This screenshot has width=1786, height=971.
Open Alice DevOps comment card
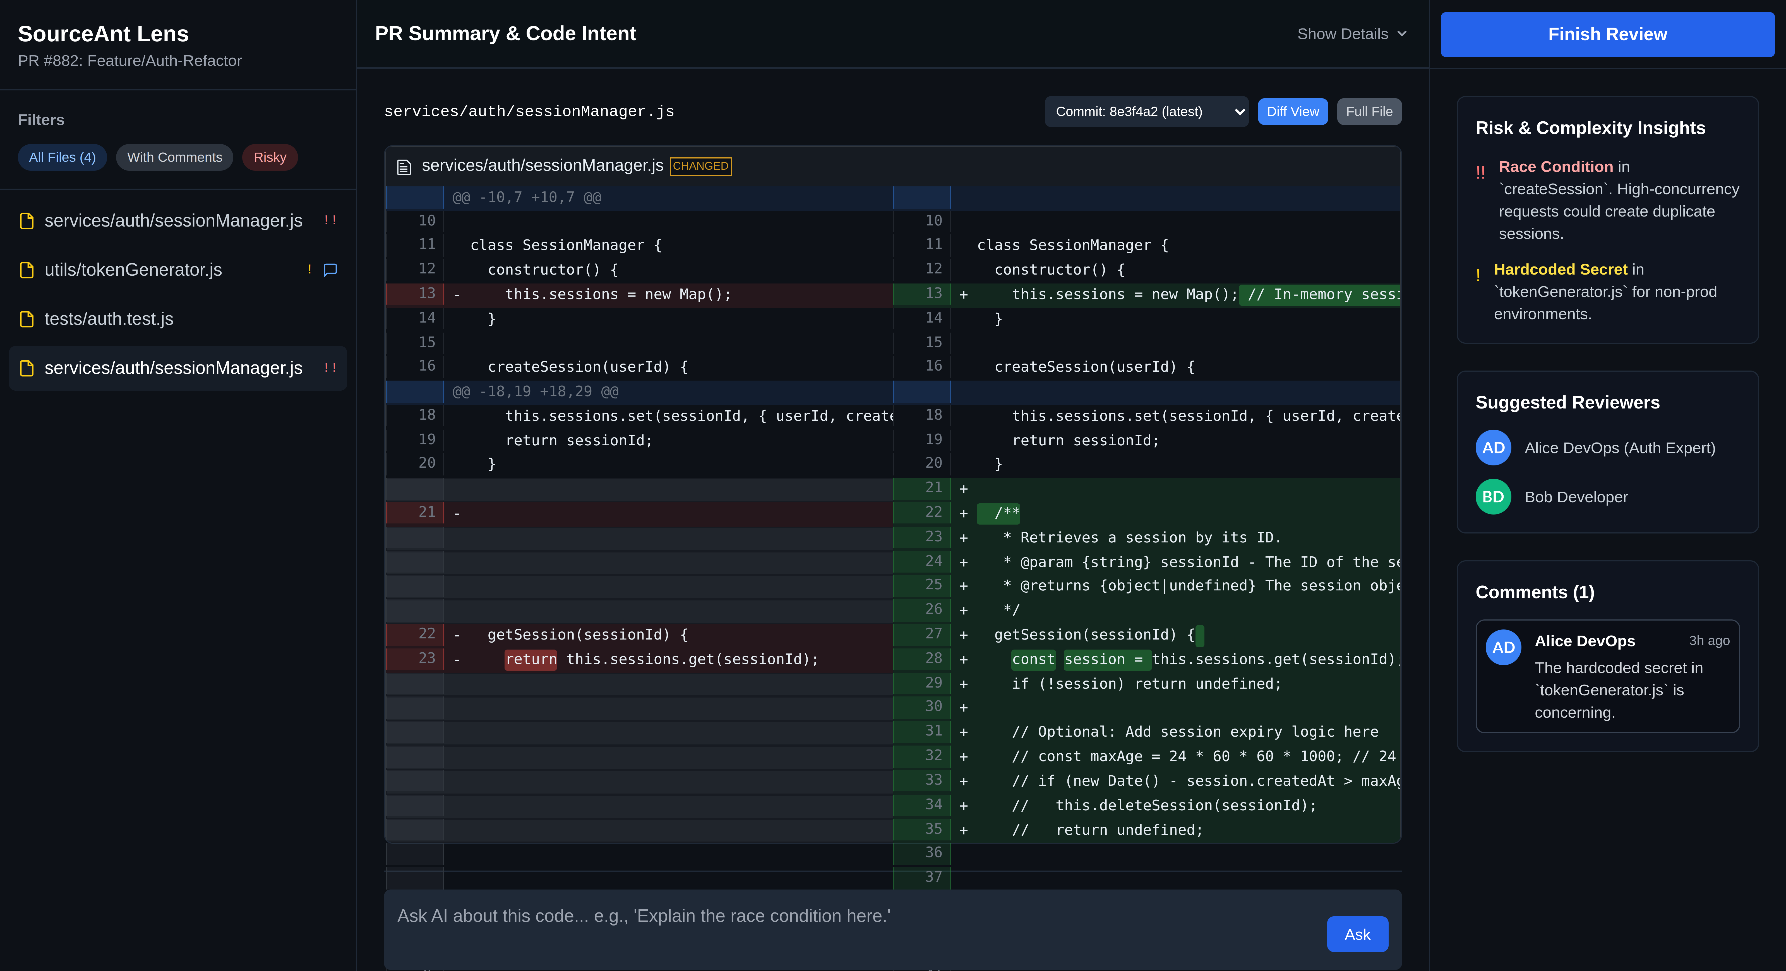tap(1607, 676)
